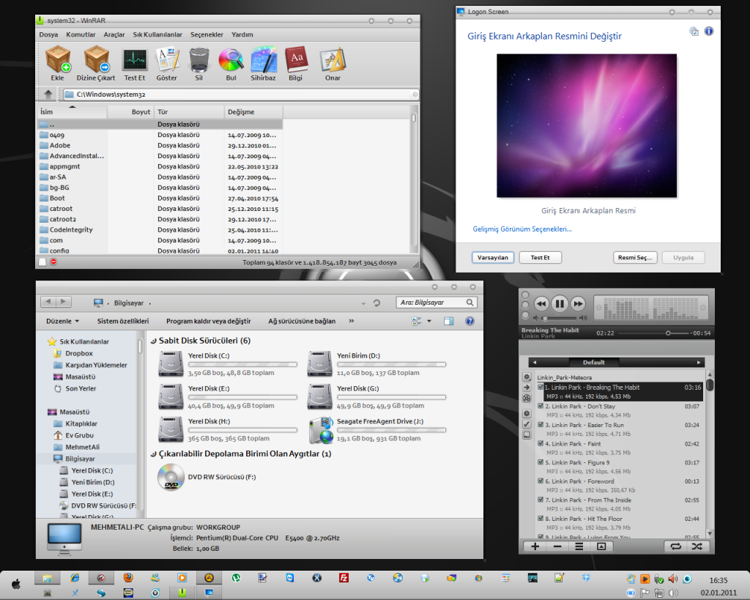Open FileZilla from the taskbar
The height and width of the screenshot is (600, 750).
click(344, 578)
